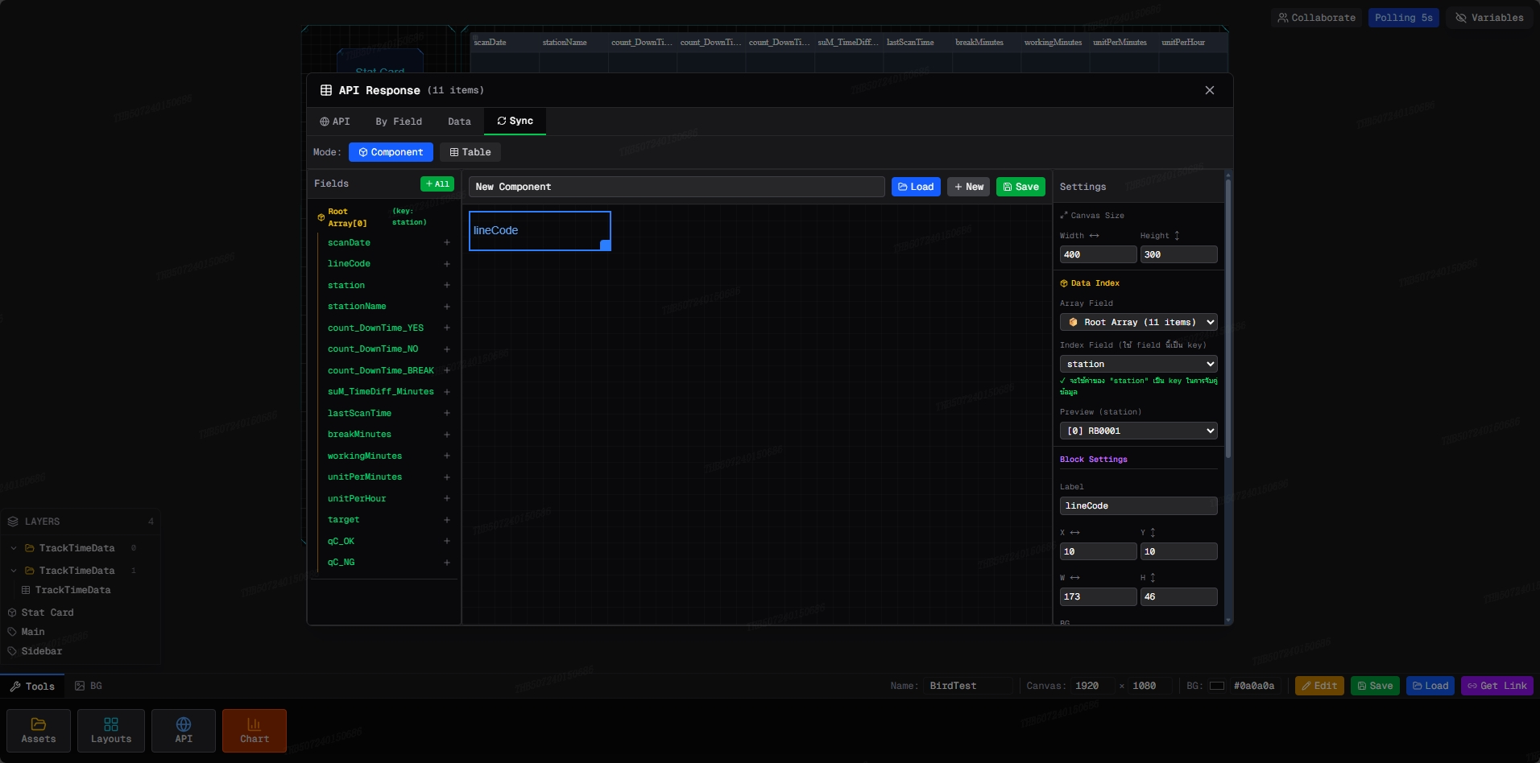1540x763 pixels.
Task: Focus the block Label field
Action: click(x=1138, y=505)
